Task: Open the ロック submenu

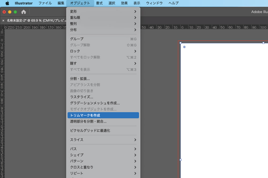Action: (103, 51)
